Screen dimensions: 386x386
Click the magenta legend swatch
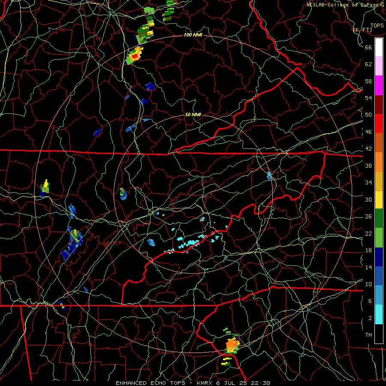tap(379, 85)
